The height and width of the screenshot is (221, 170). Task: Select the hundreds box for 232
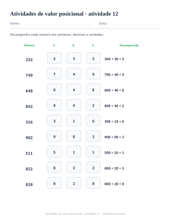coord(54,58)
